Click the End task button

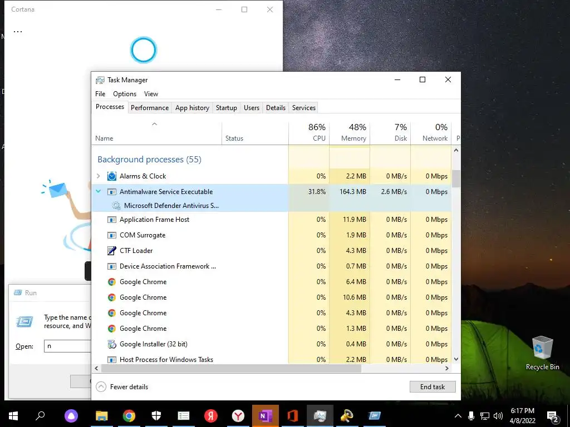(433, 387)
